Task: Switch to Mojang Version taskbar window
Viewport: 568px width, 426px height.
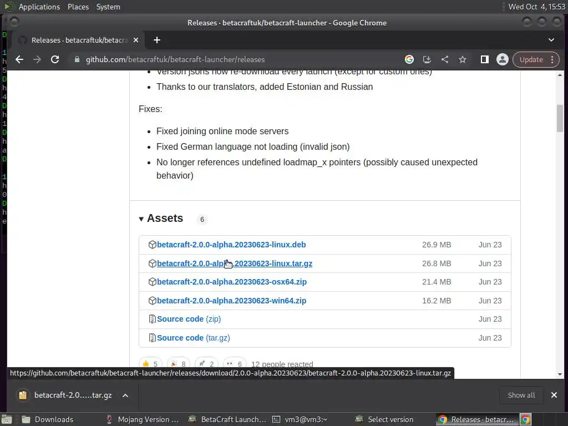Action: point(142,419)
